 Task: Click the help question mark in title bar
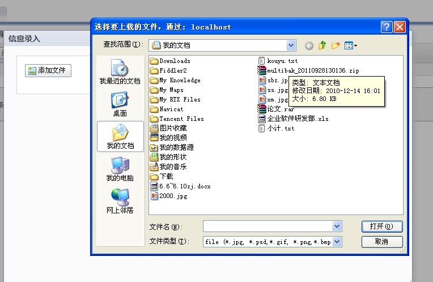387,27
